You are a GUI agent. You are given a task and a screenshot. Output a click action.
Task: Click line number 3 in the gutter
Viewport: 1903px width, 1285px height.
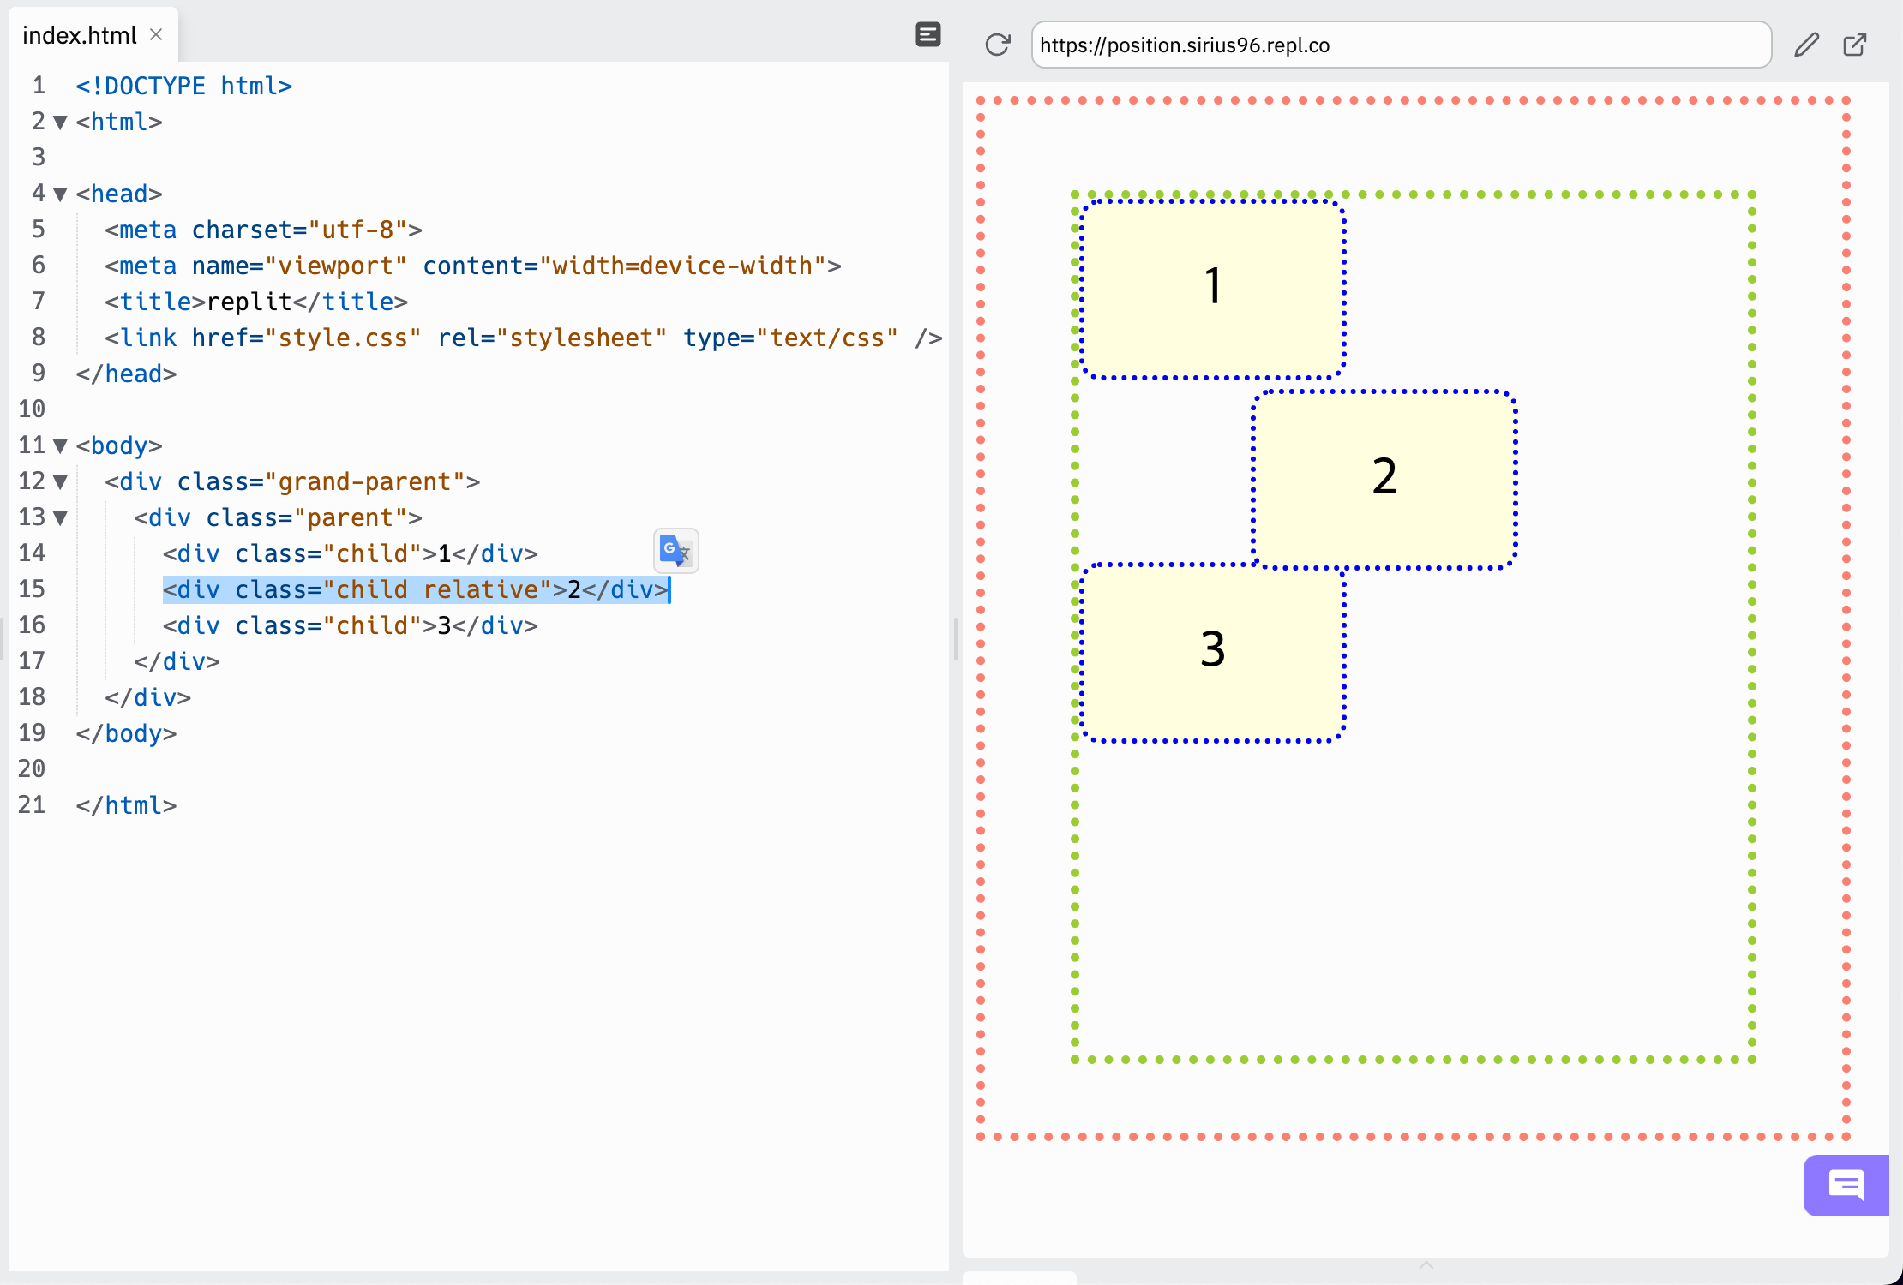coord(39,158)
